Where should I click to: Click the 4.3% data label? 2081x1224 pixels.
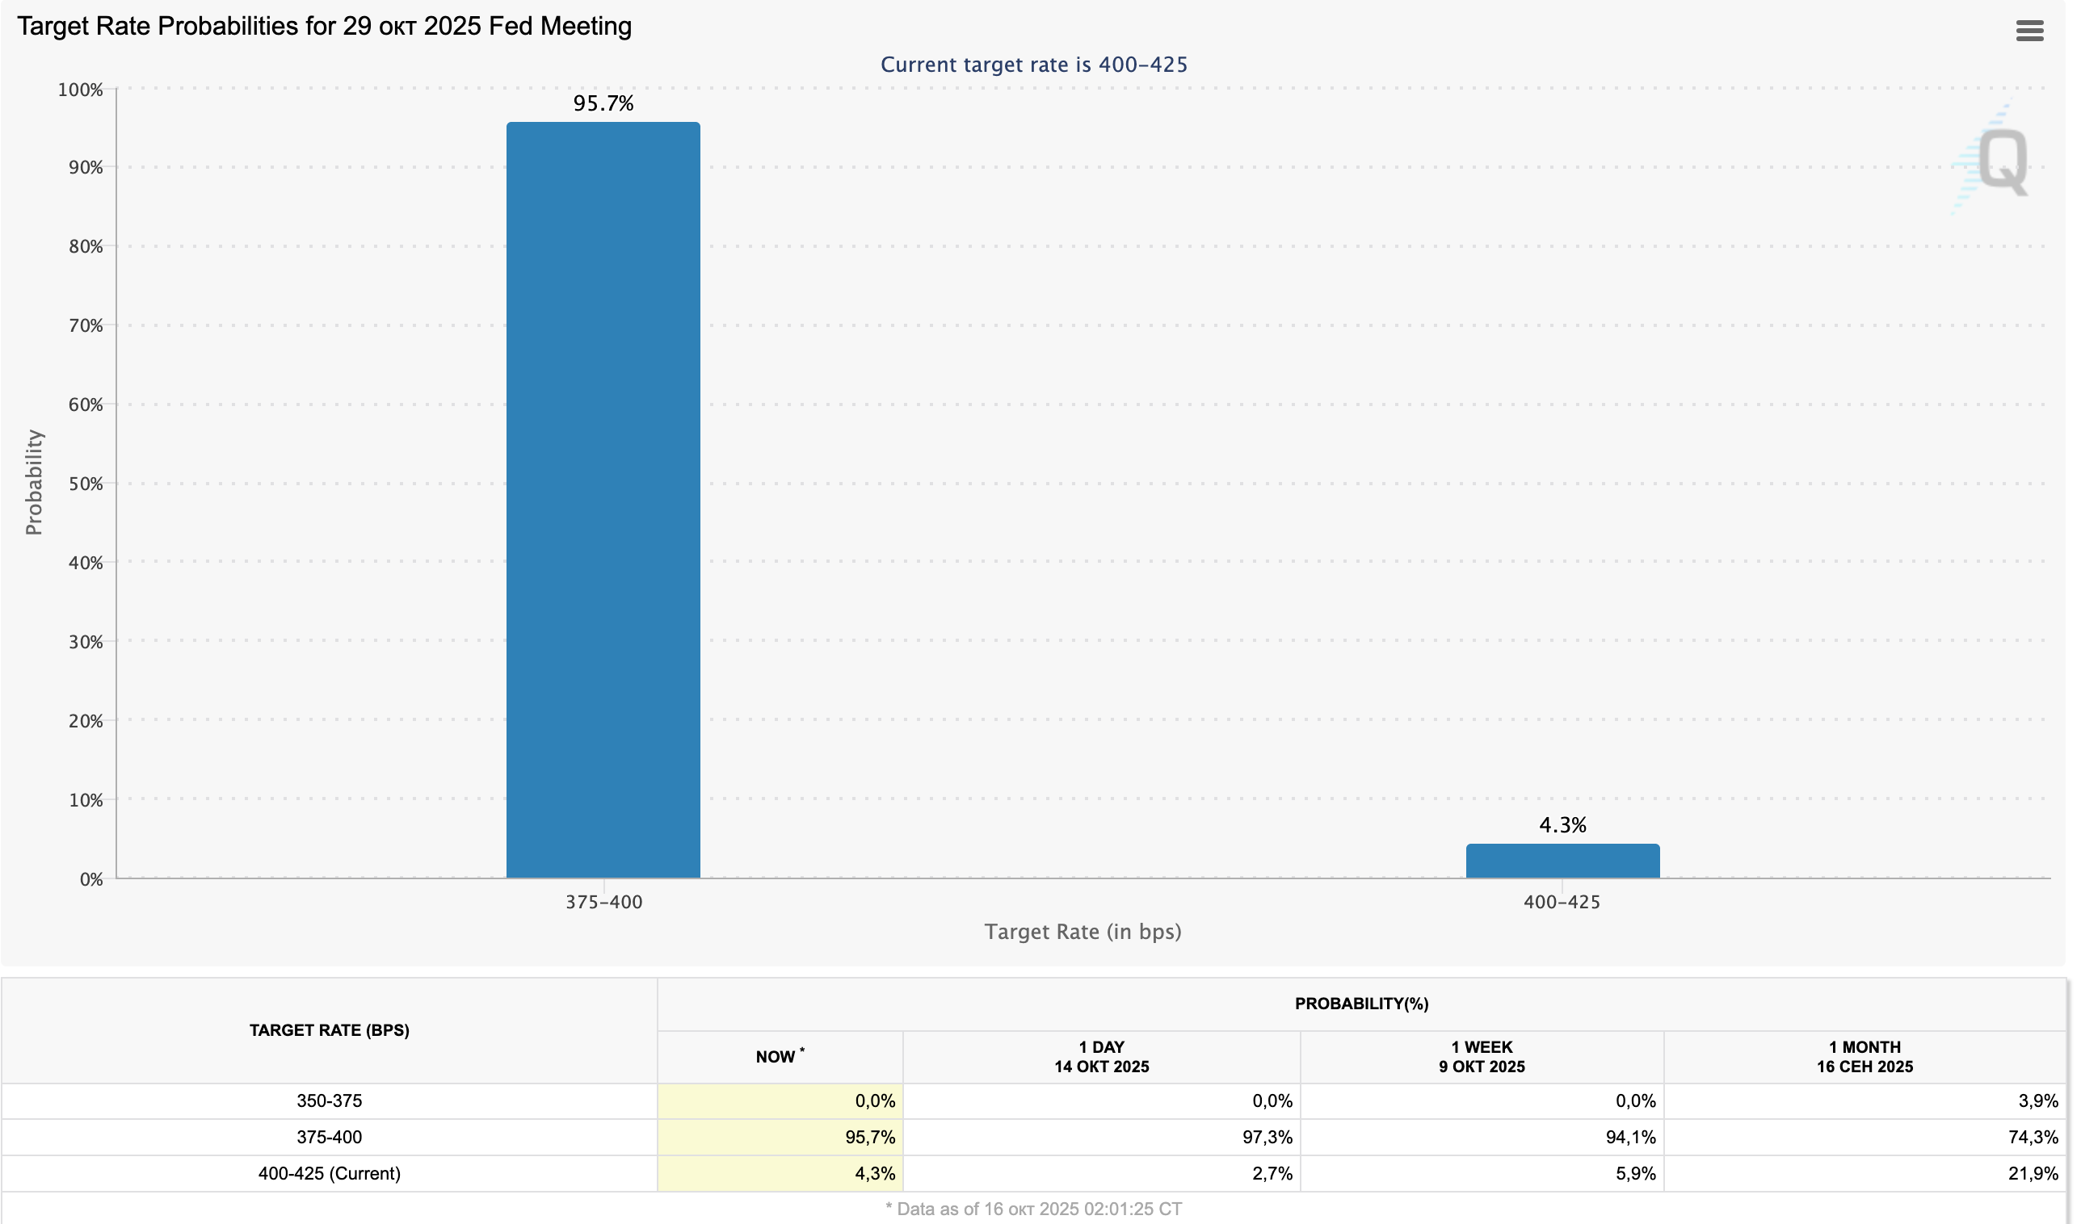[1562, 824]
